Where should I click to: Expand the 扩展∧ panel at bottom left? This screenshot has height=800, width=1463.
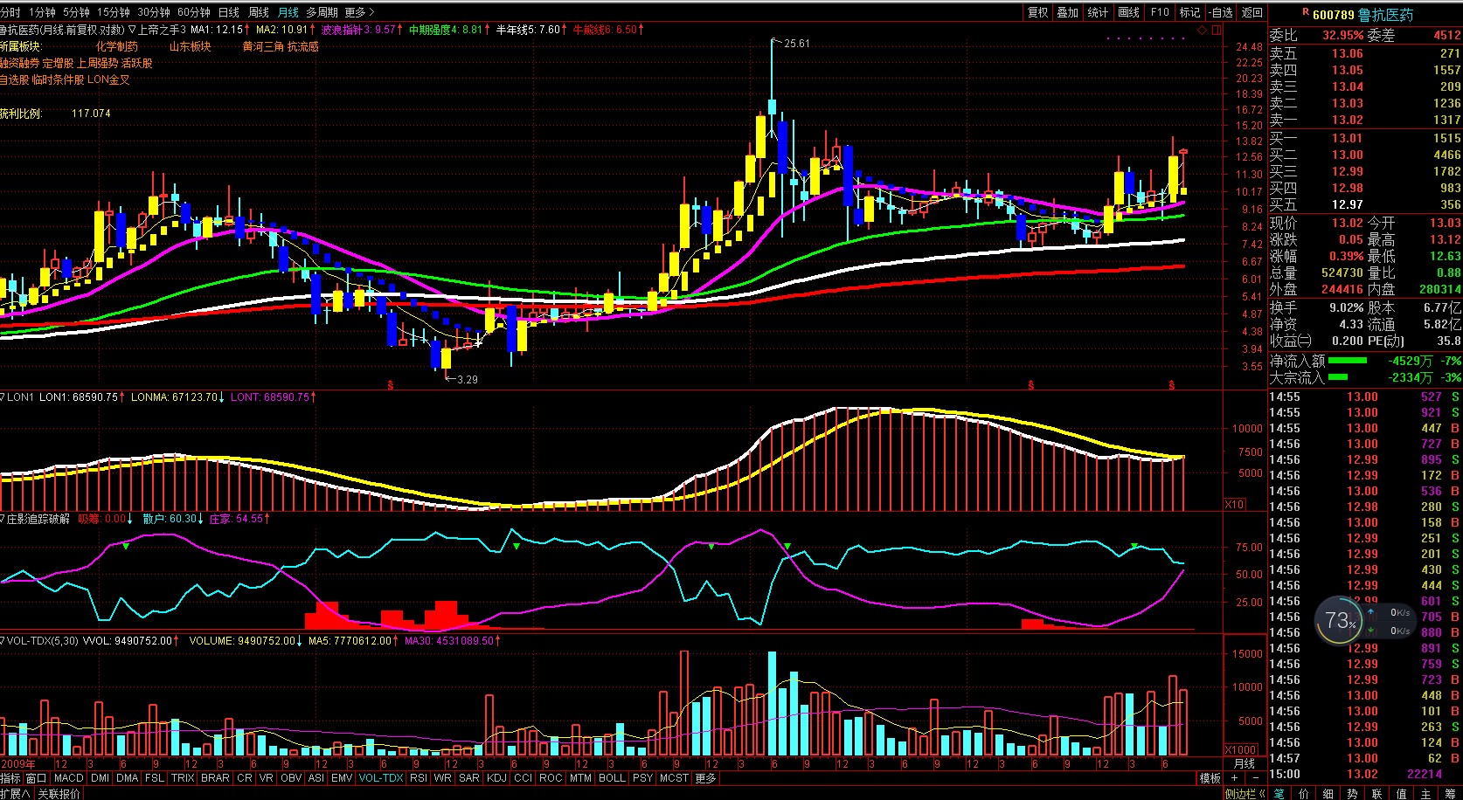point(15,794)
